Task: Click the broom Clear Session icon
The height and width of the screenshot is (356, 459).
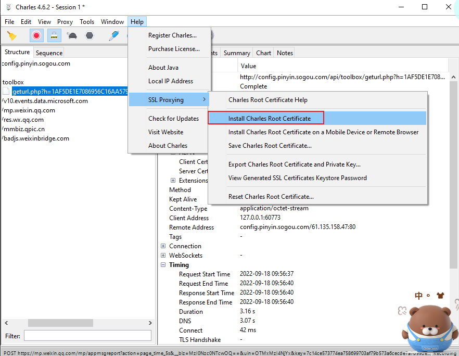Action: pos(11,36)
